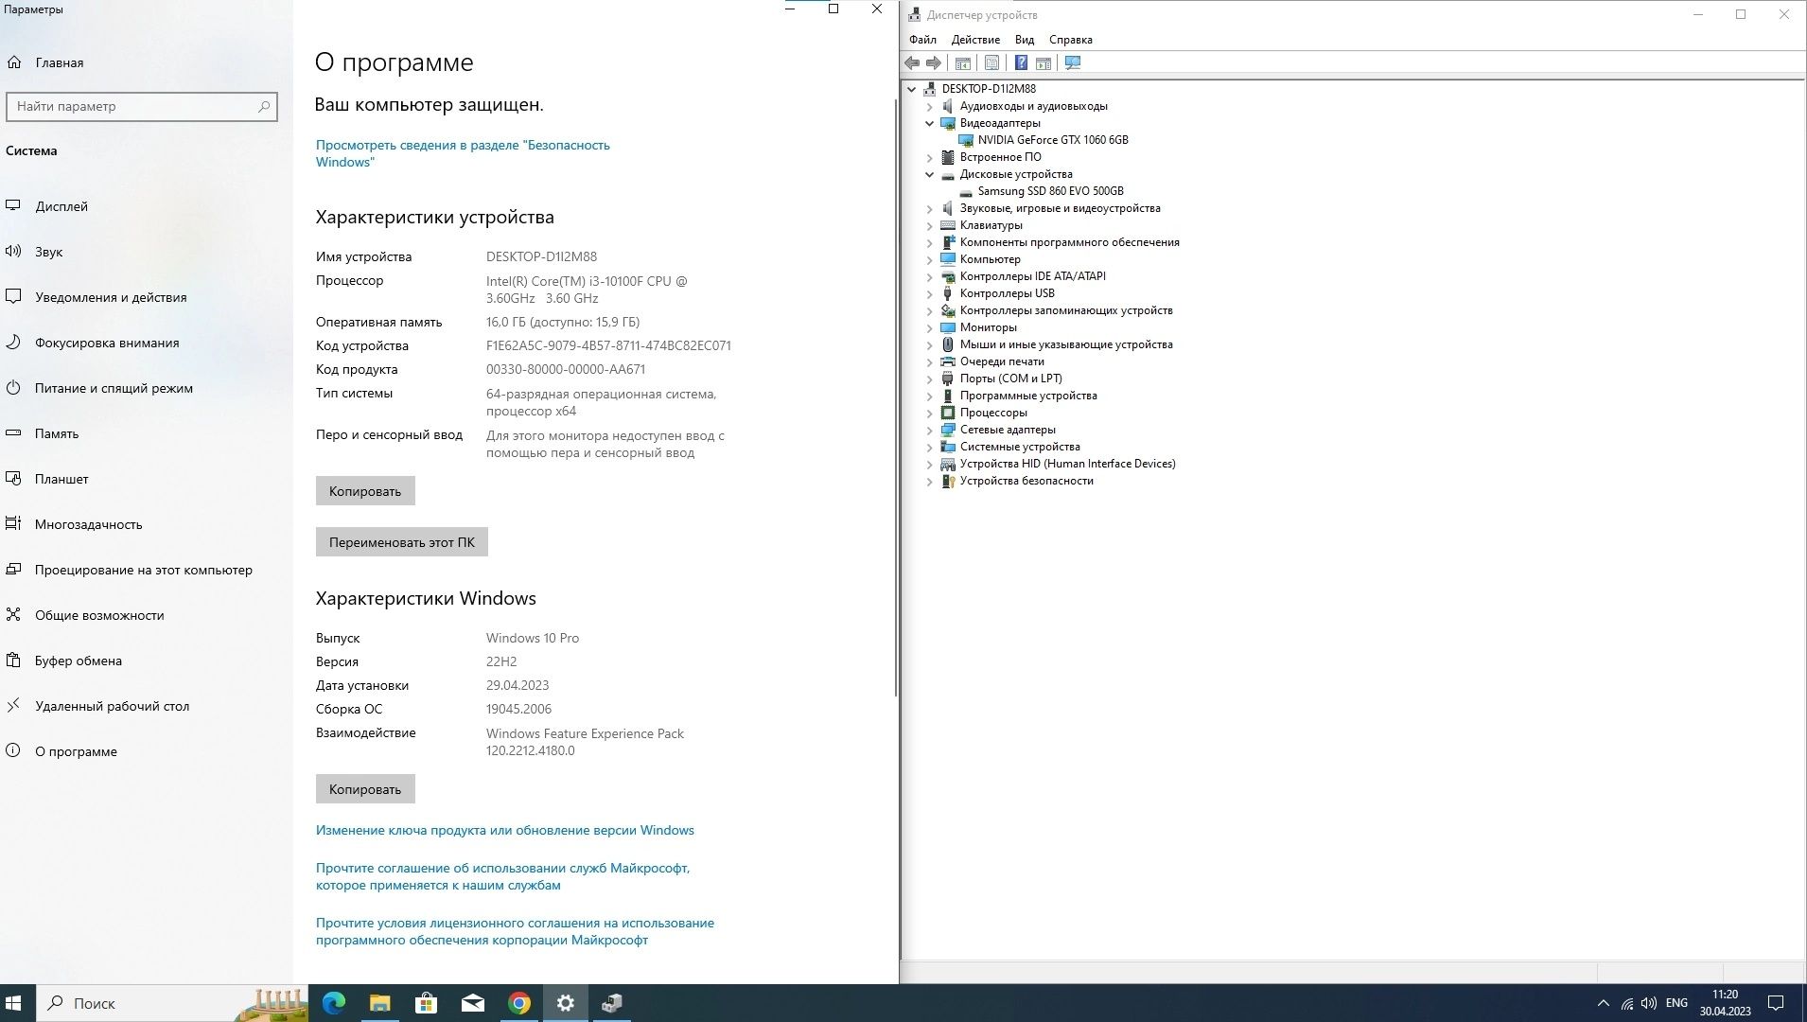Image resolution: width=1807 pixels, height=1022 pixels.
Task: Click the action pane icon beside the Help icon
Action: click(x=1044, y=62)
